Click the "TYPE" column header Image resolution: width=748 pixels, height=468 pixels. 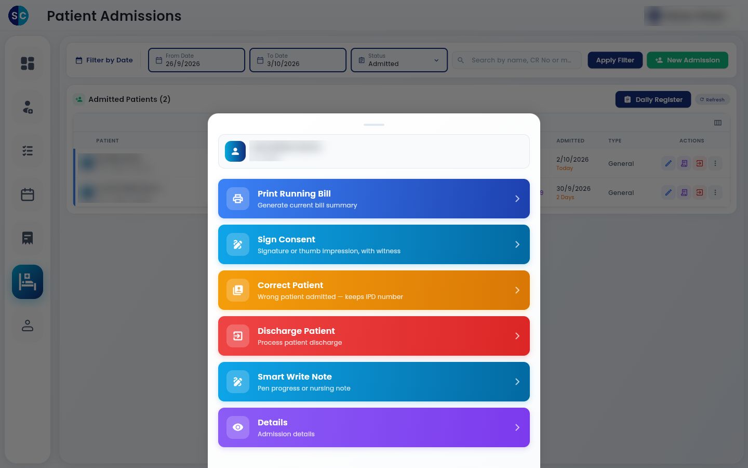click(x=615, y=141)
